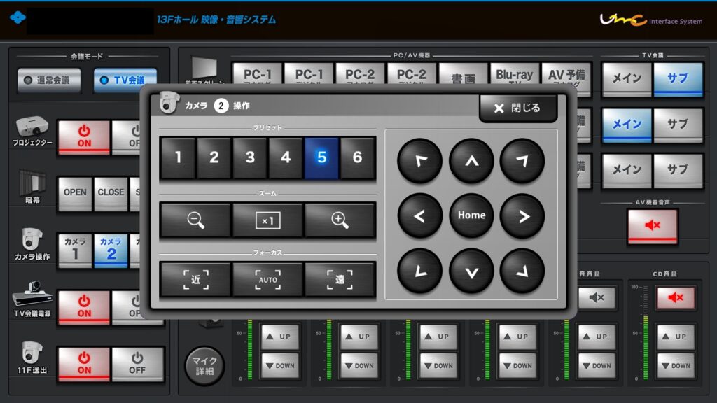The height and width of the screenshot is (403, 717).
Task: Turn OFF the 11F送出 output
Action: tap(137, 364)
